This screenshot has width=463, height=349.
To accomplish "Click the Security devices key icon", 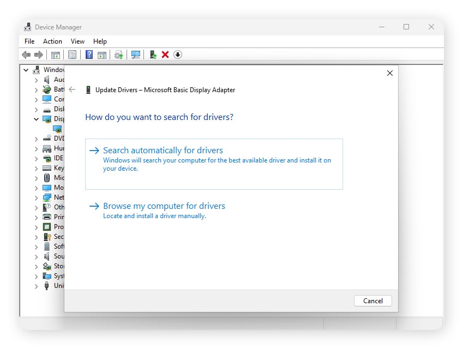I will click(x=47, y=237).
